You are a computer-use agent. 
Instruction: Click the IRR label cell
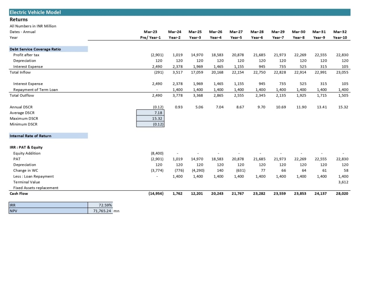[48, 205]
